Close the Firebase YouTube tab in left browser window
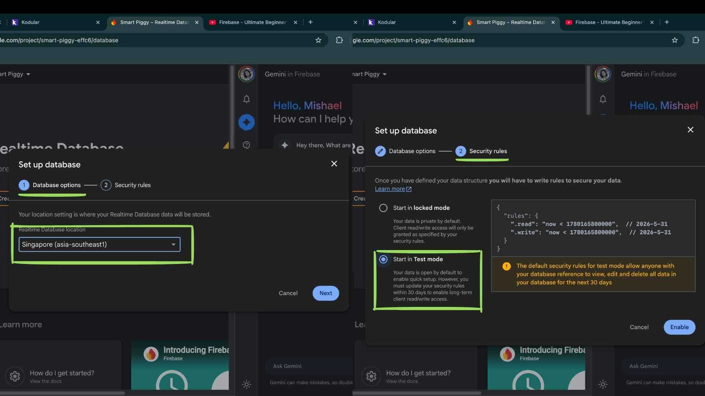The image size is (705, 396). coord(296,22)
